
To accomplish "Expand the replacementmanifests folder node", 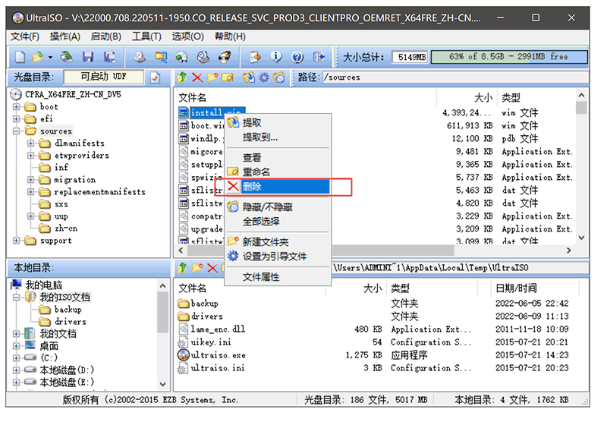I will tap(30, 191).
